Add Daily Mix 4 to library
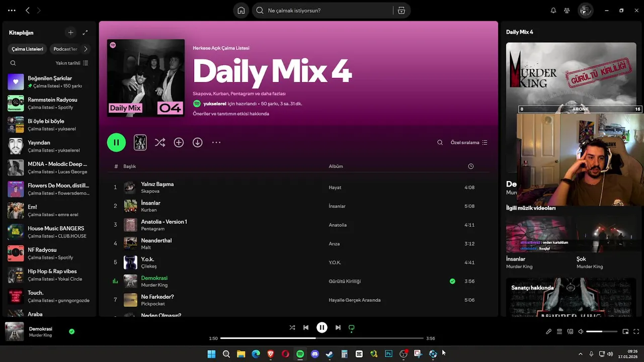644x362 pixels. point(179,142)
